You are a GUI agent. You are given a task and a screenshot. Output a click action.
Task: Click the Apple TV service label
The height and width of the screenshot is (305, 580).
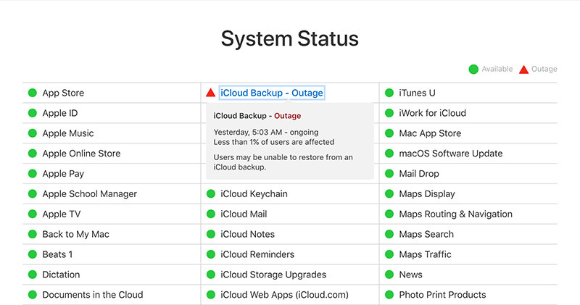62,214
